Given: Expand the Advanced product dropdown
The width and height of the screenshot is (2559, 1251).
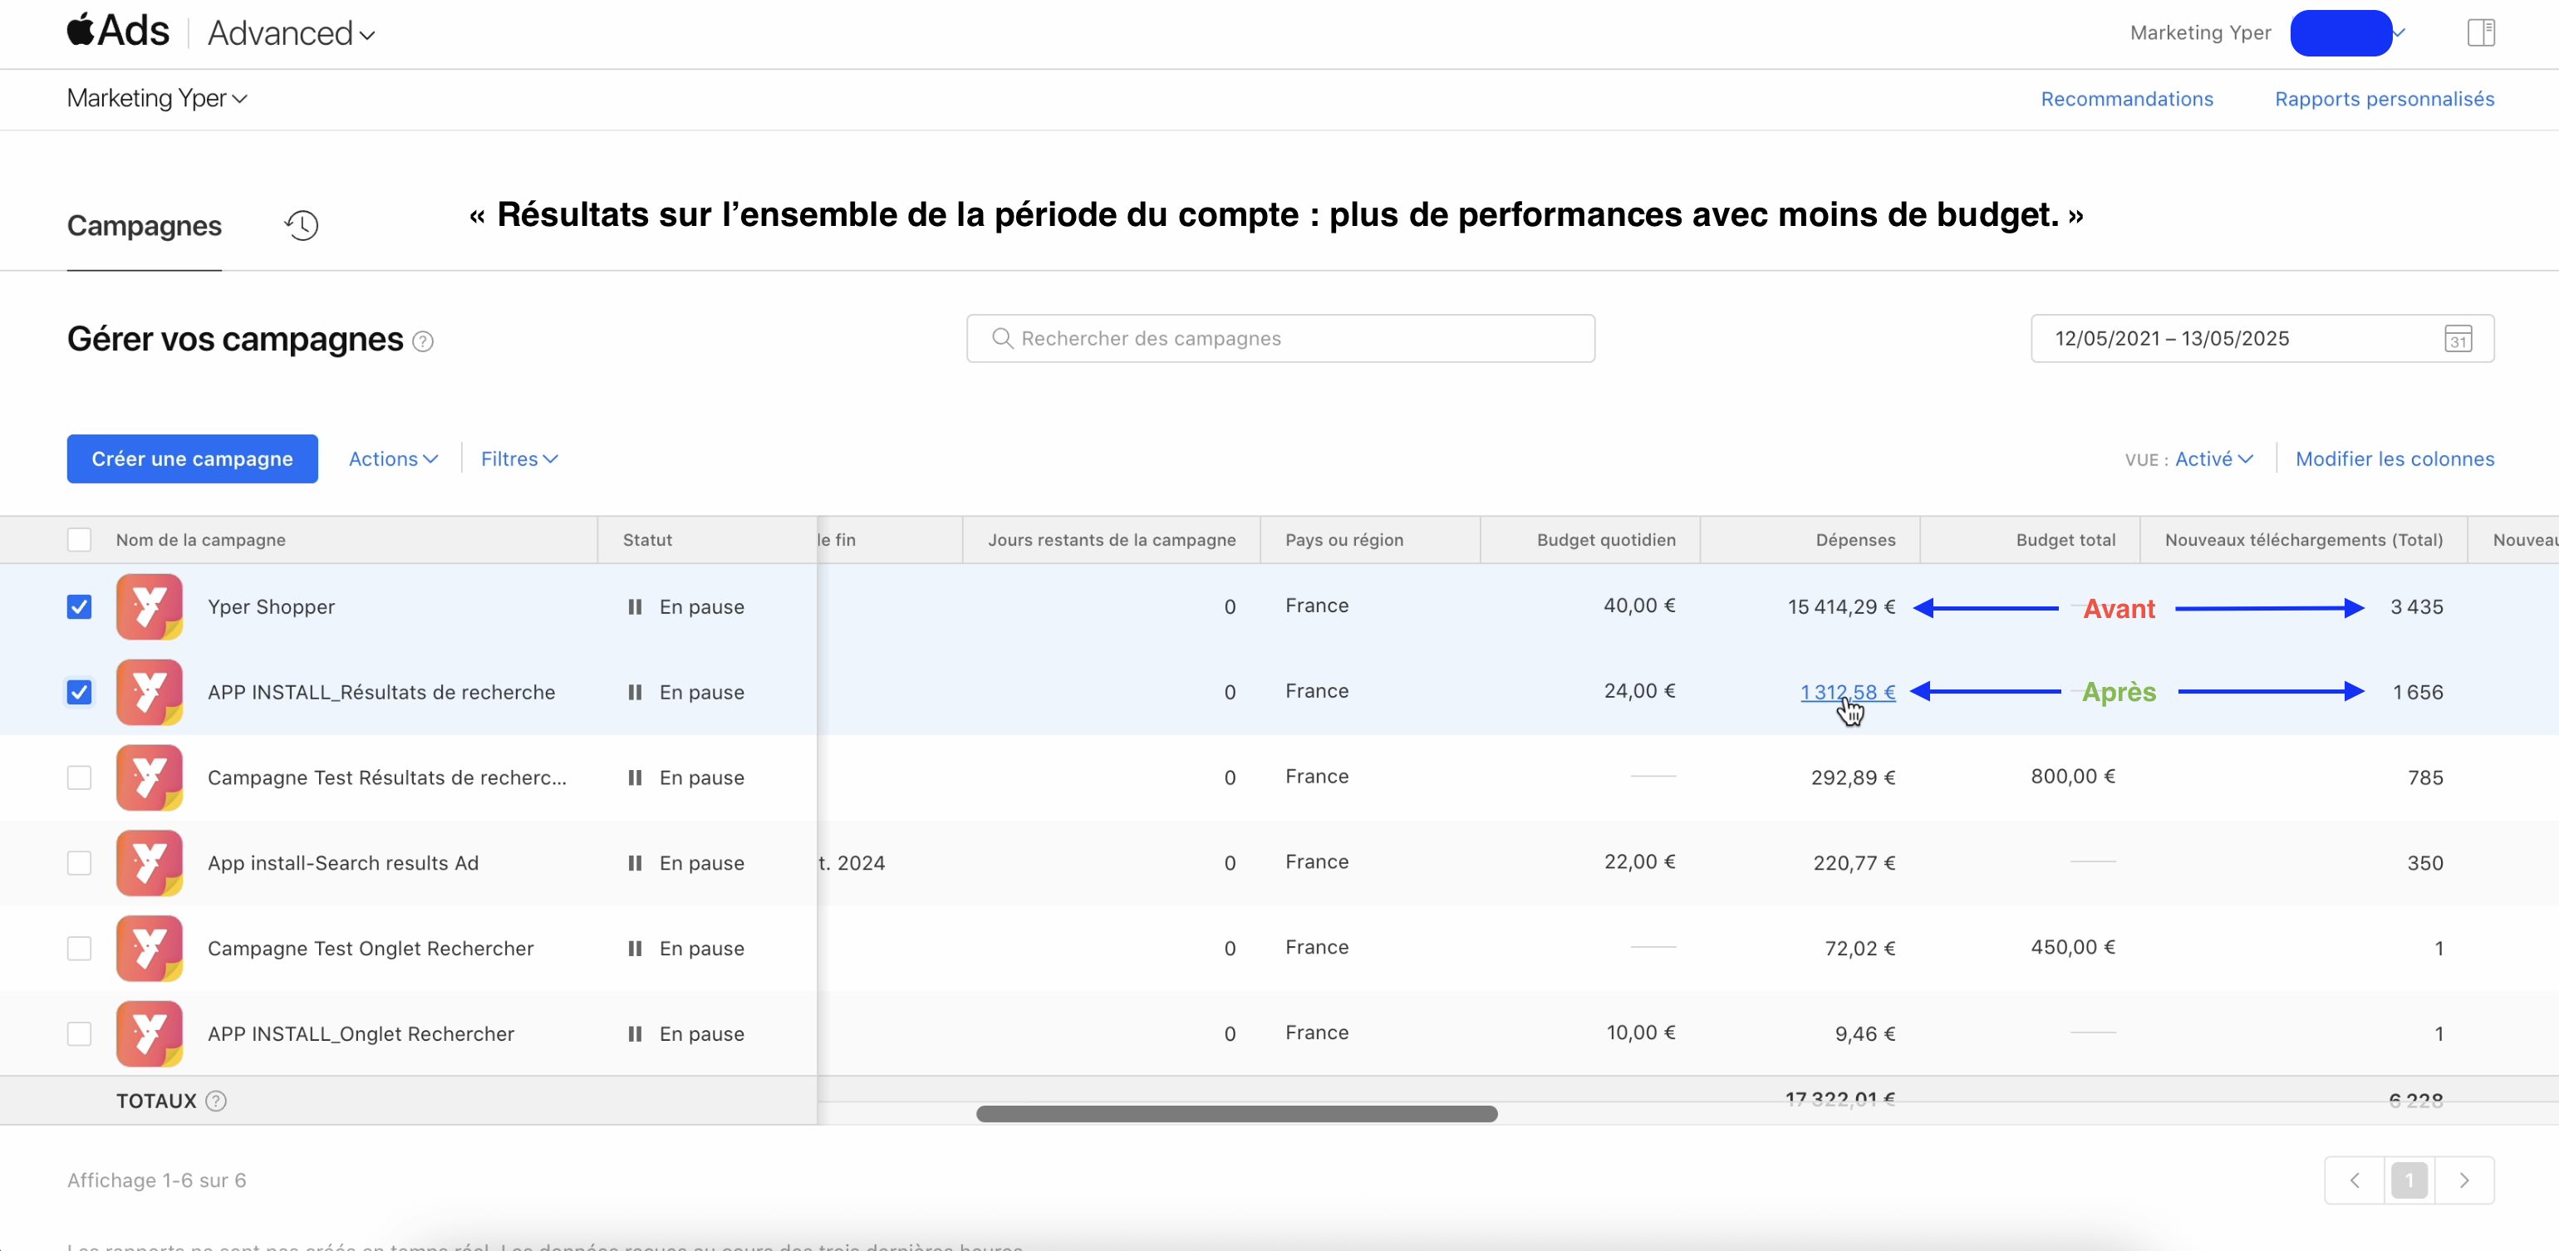Looking at the screenshot, I should [291, 34].
